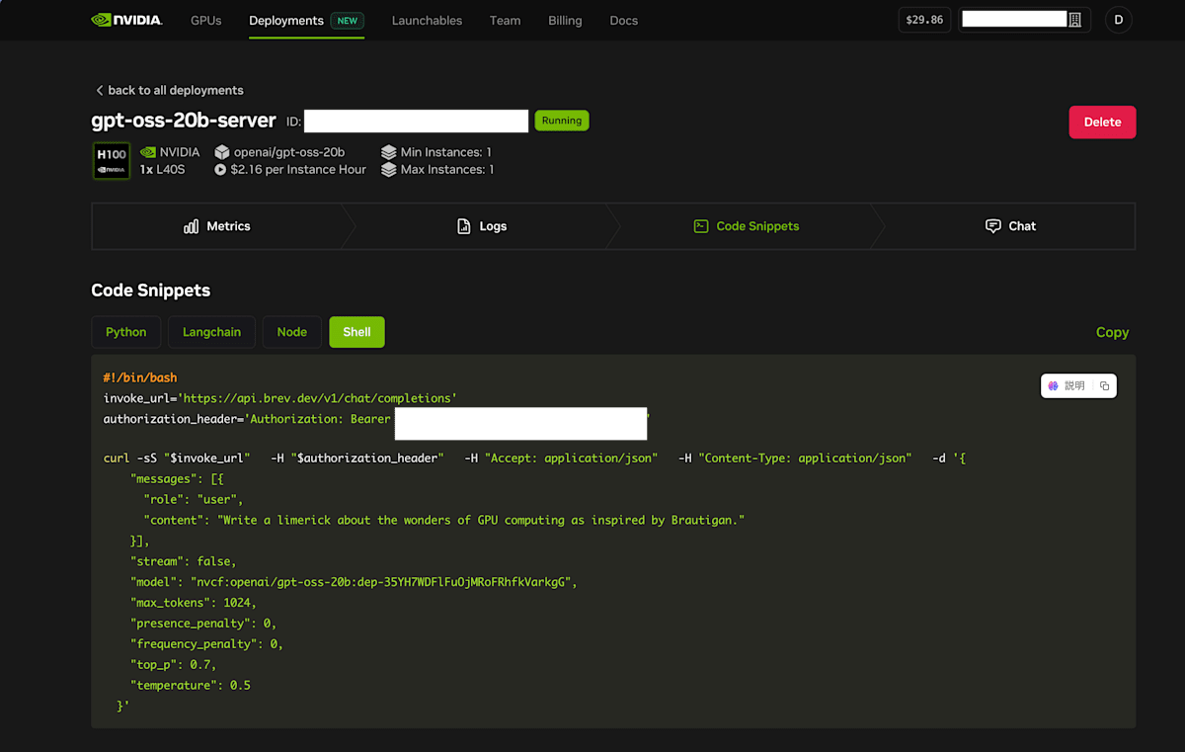Image resolution: width=1185 pixels, height=752 pixels.
Task: Click the "presence_penalty": 0 line
Action: point(204,624)
